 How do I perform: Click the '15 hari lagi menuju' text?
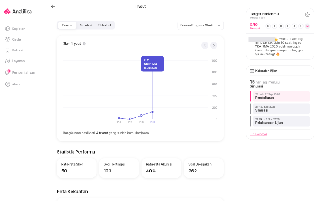(x=264, y=82)
